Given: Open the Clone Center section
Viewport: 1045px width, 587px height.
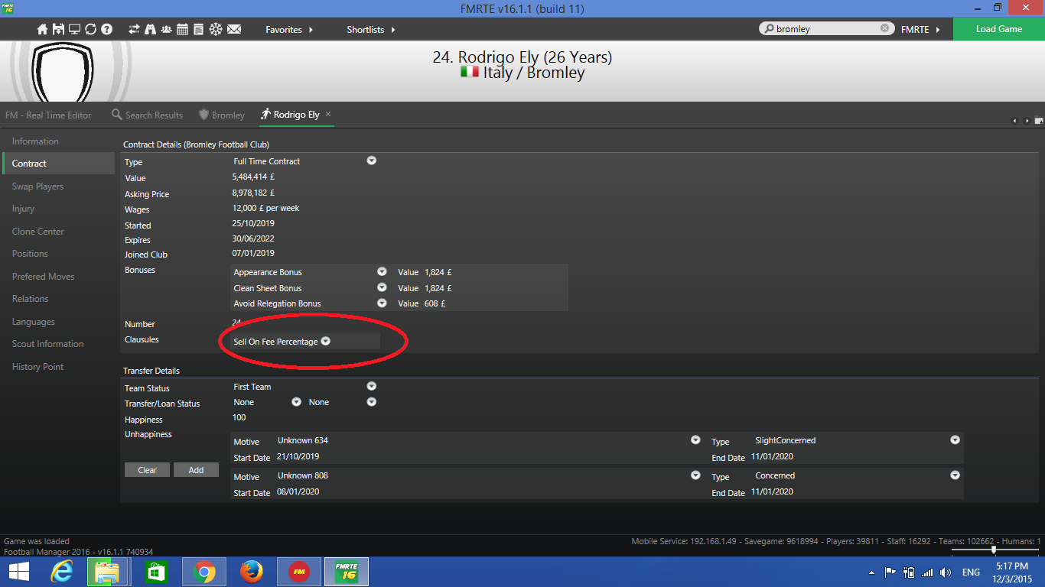Looking at the screenshot, I should coord(58,232).
